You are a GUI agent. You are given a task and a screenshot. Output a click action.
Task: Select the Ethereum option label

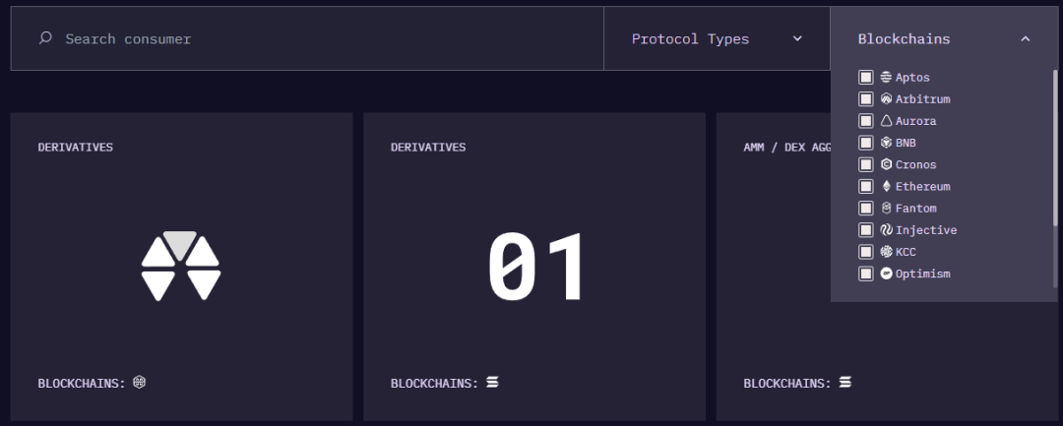pos(922,186)
